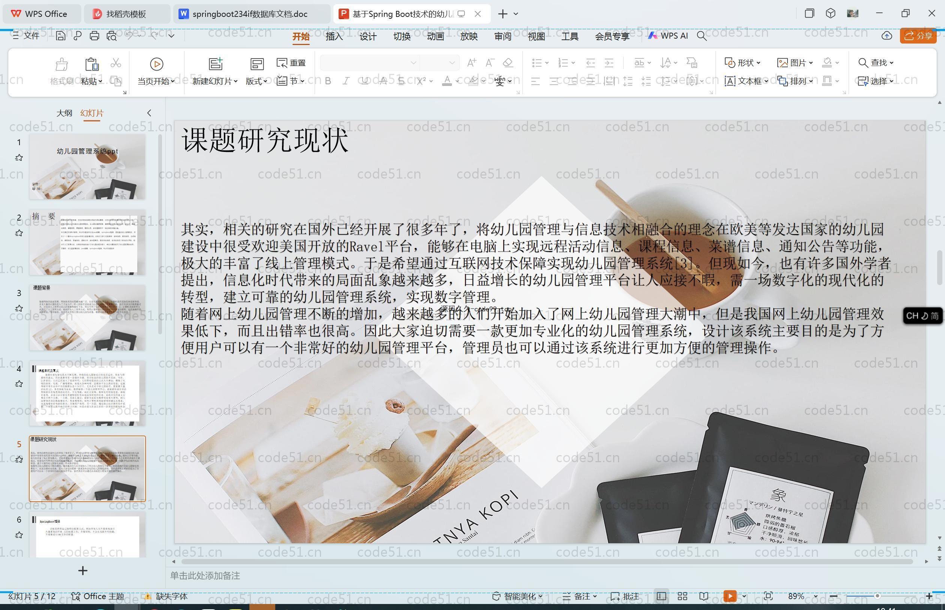Open the Design (设计) ribbon tab

[368, 36]
